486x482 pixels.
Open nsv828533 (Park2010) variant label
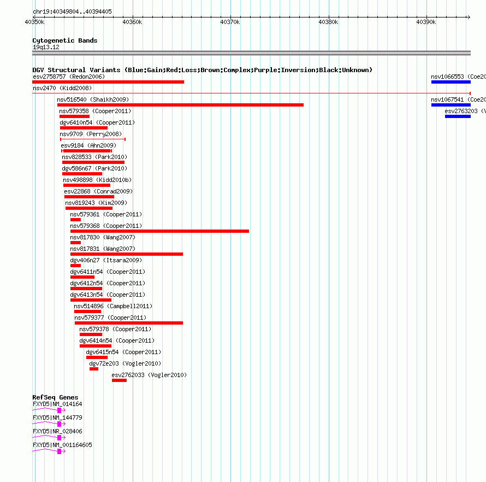(x=94, y=157)
